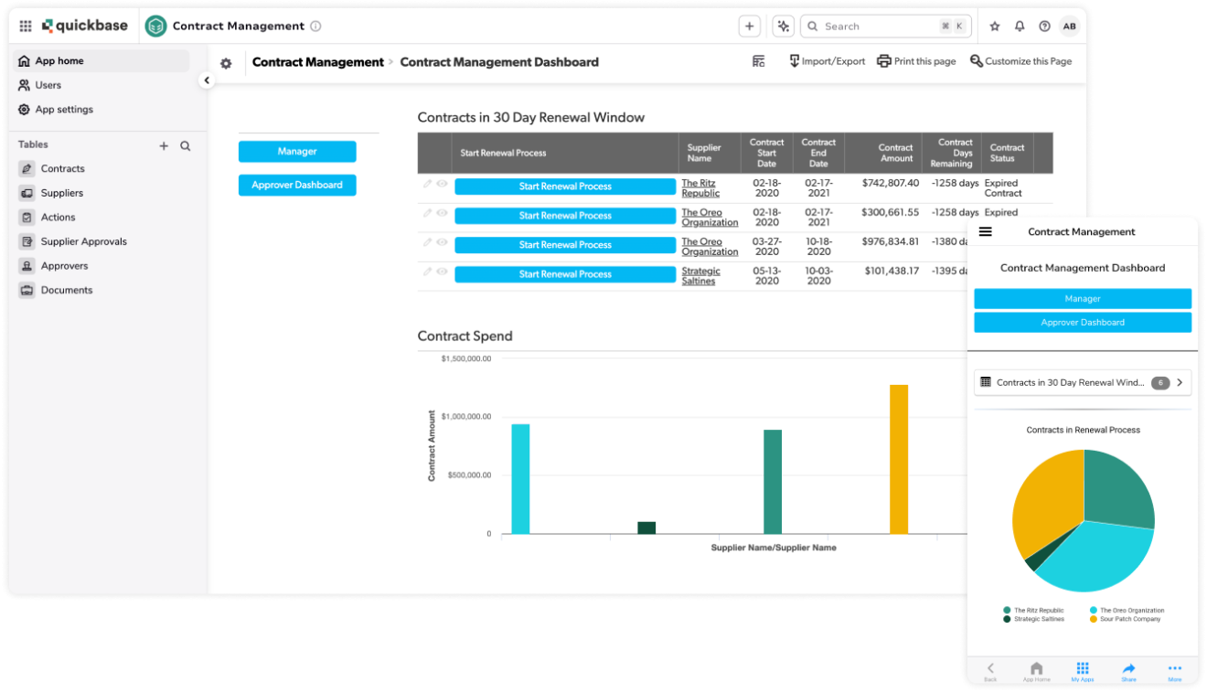Collapse the left sidebar with the chevron
The height and width of the screenshot is (693, 1207).
(x=207, y=80)
